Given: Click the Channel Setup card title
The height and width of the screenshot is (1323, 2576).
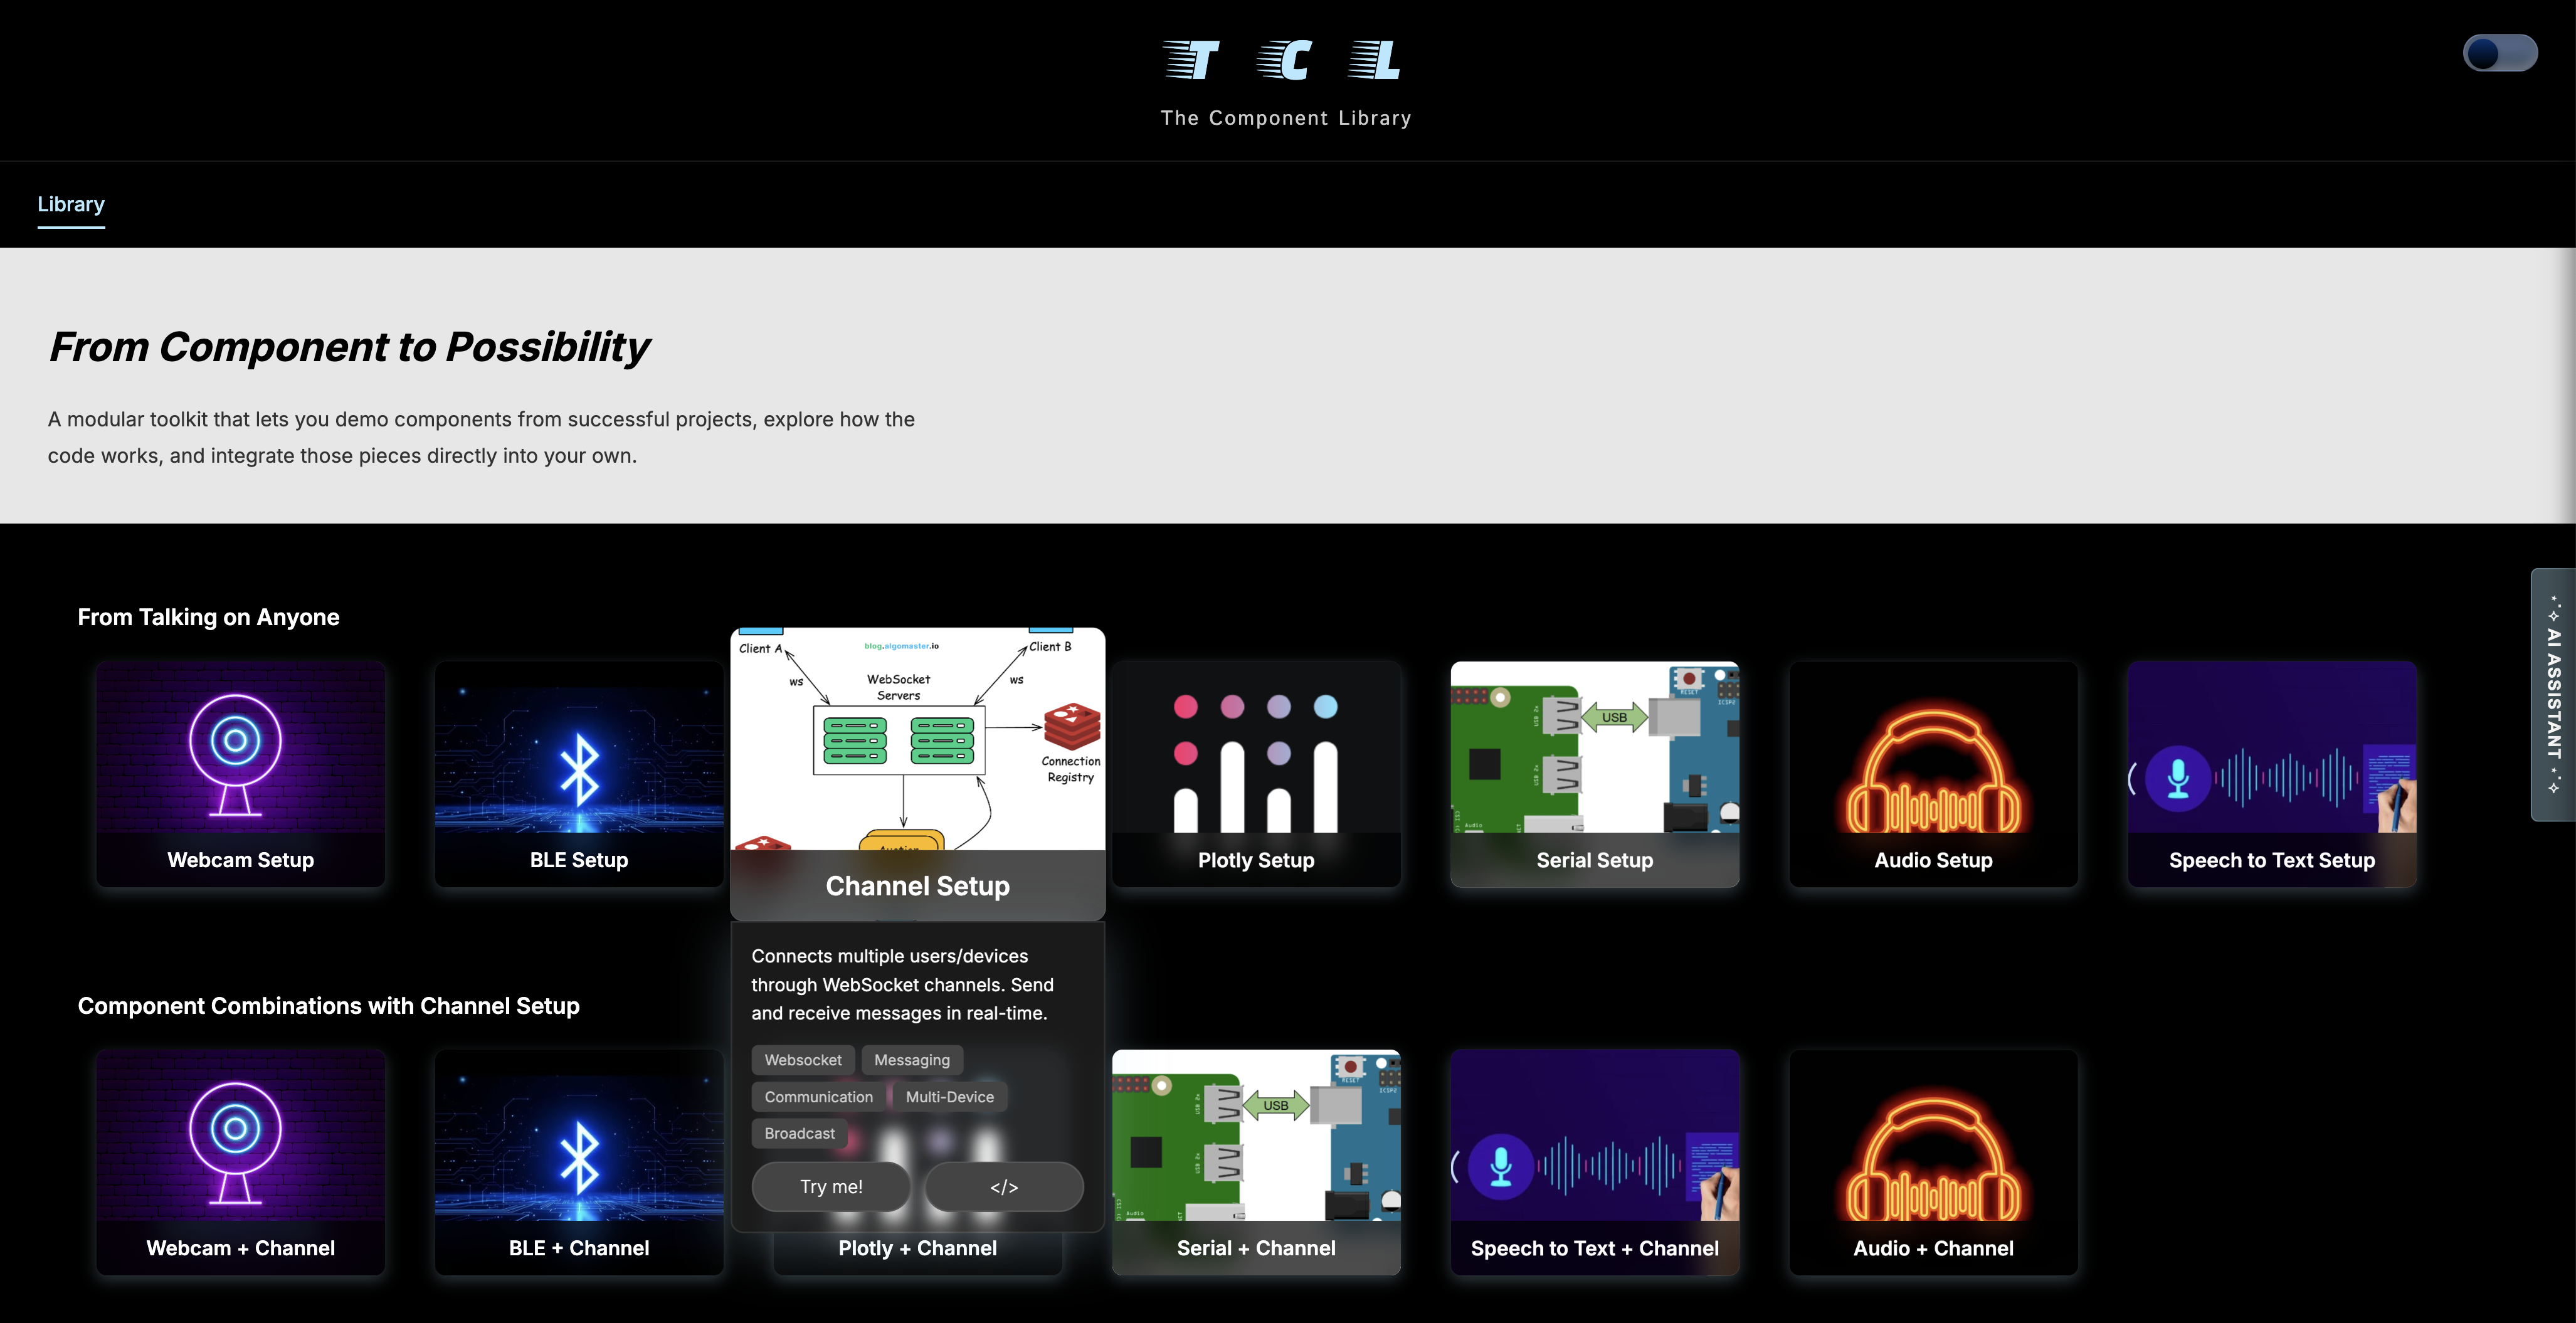Looking at the screenshot, I should click(x=918, y=886).
